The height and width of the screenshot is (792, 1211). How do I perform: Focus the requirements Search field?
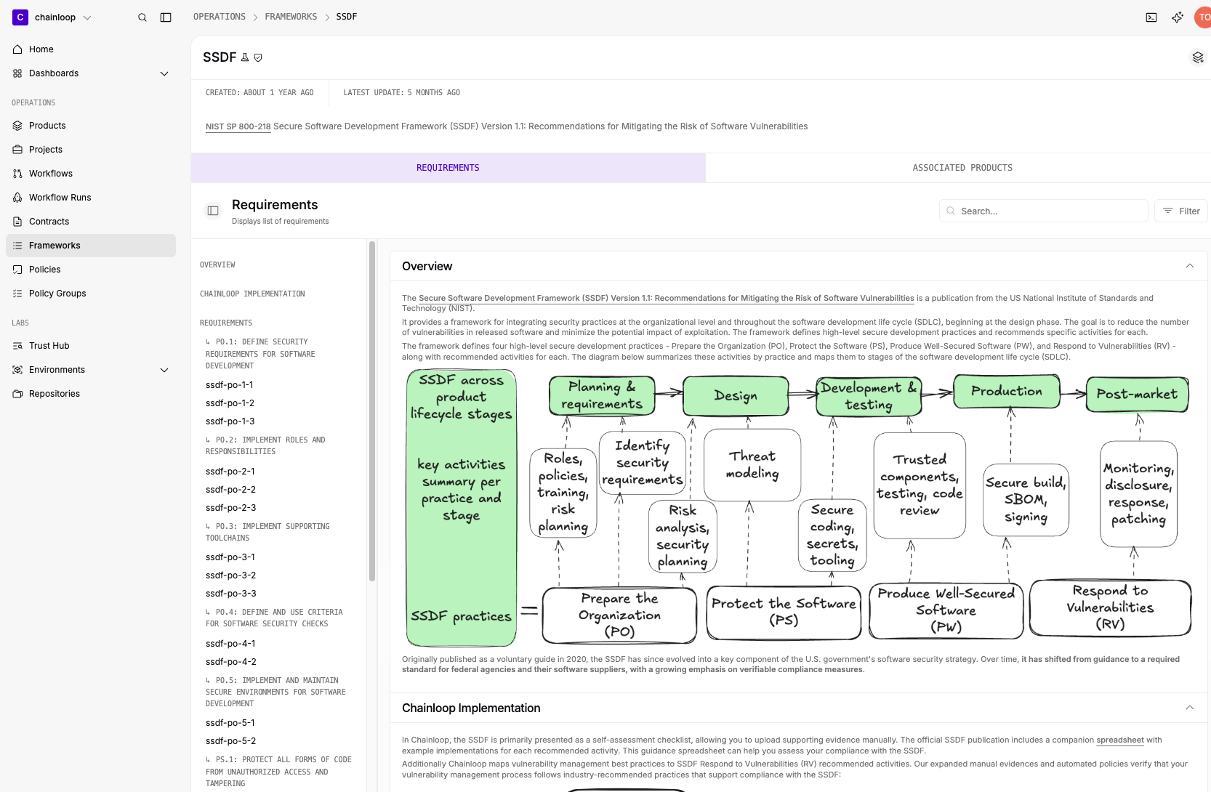point(1044,211)
